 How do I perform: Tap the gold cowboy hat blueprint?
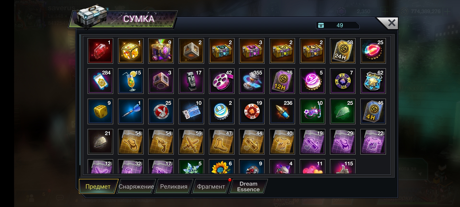[x=131, y=142]
